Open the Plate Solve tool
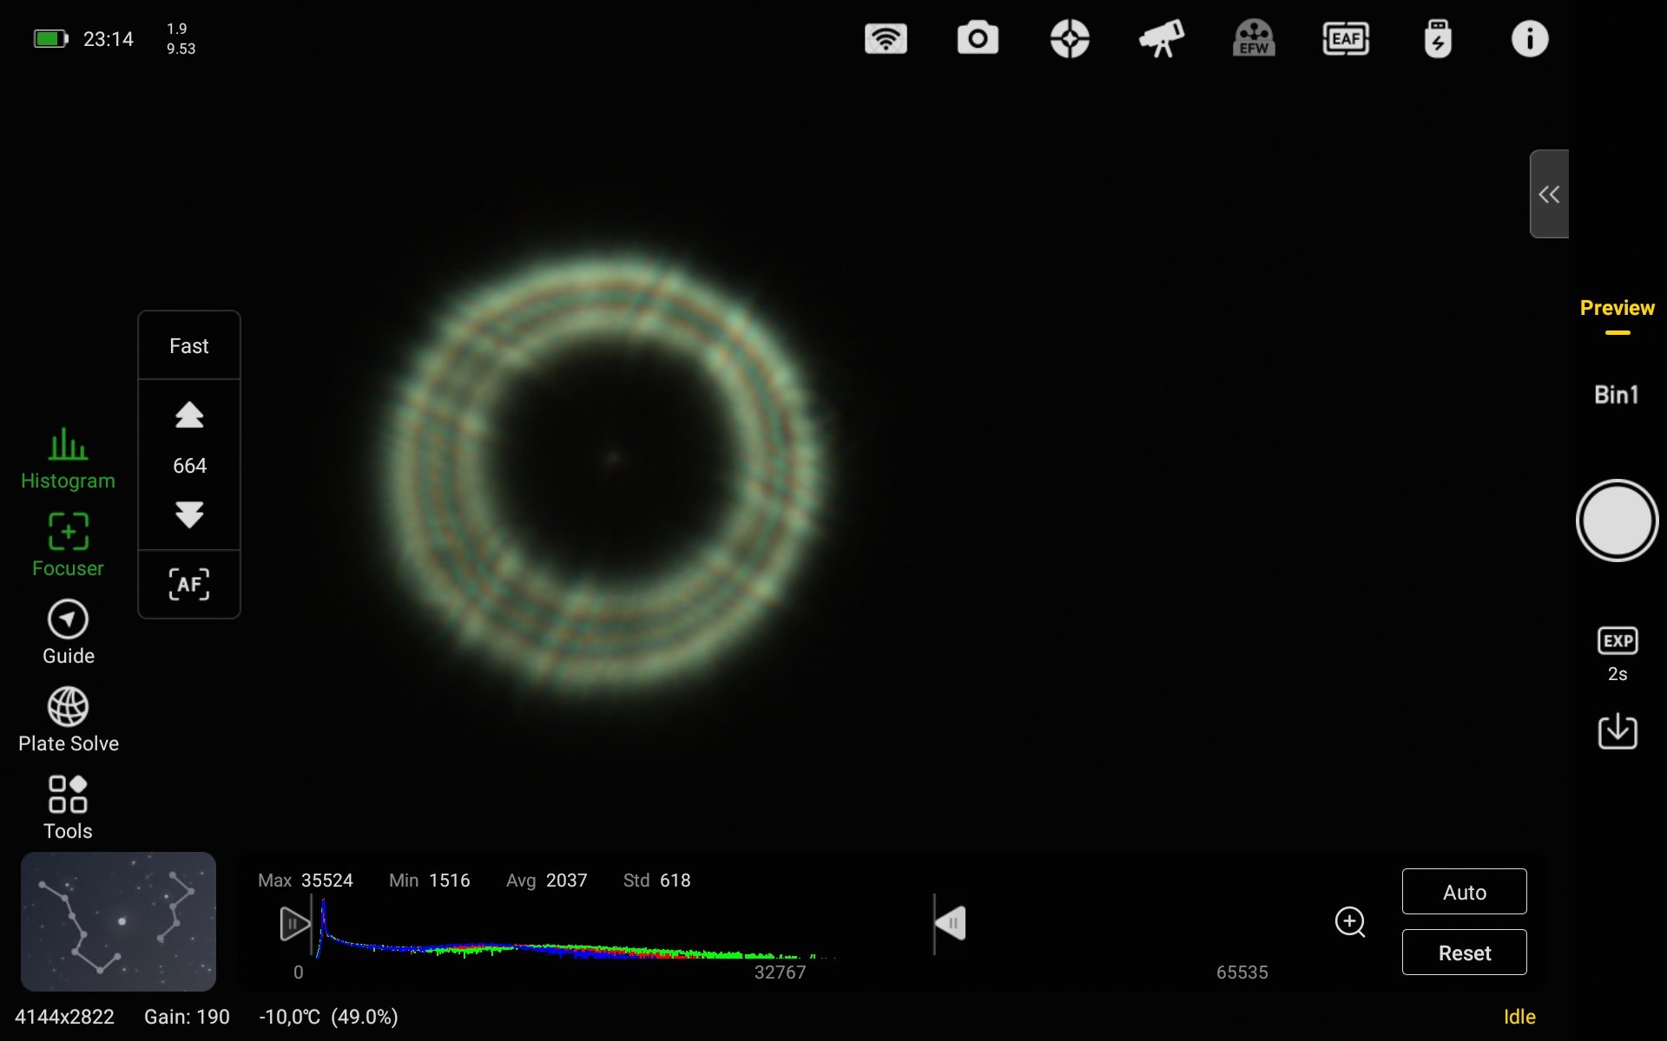Screen dimensions: 1667x1041 [x=68, y=720]
